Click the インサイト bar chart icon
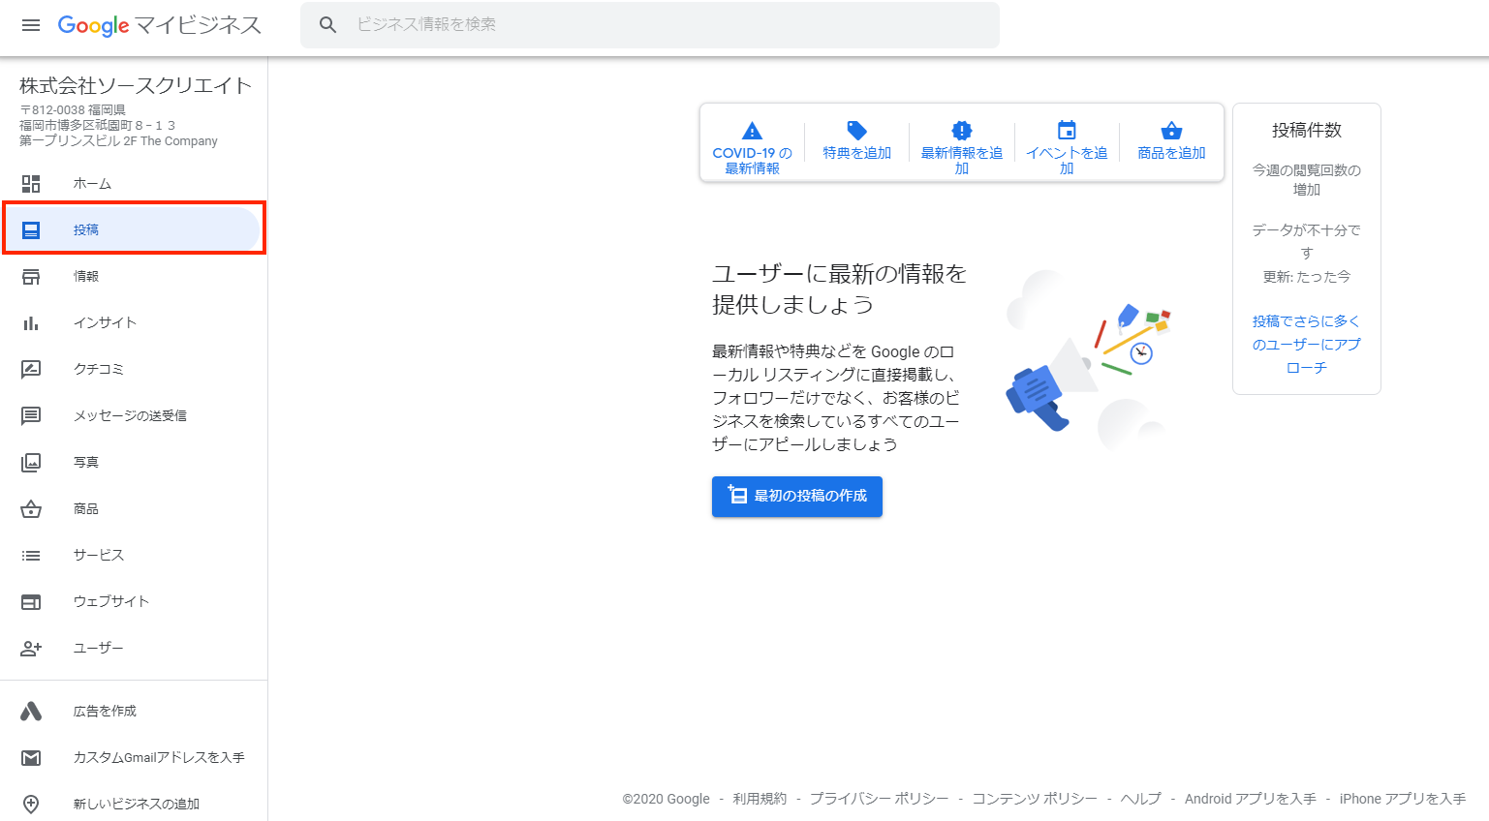Screen dimensions: 1489x821 tap(31, 323)
